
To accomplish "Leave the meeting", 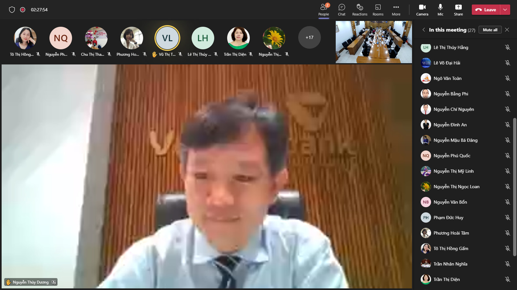I will [x=486, y=10].
